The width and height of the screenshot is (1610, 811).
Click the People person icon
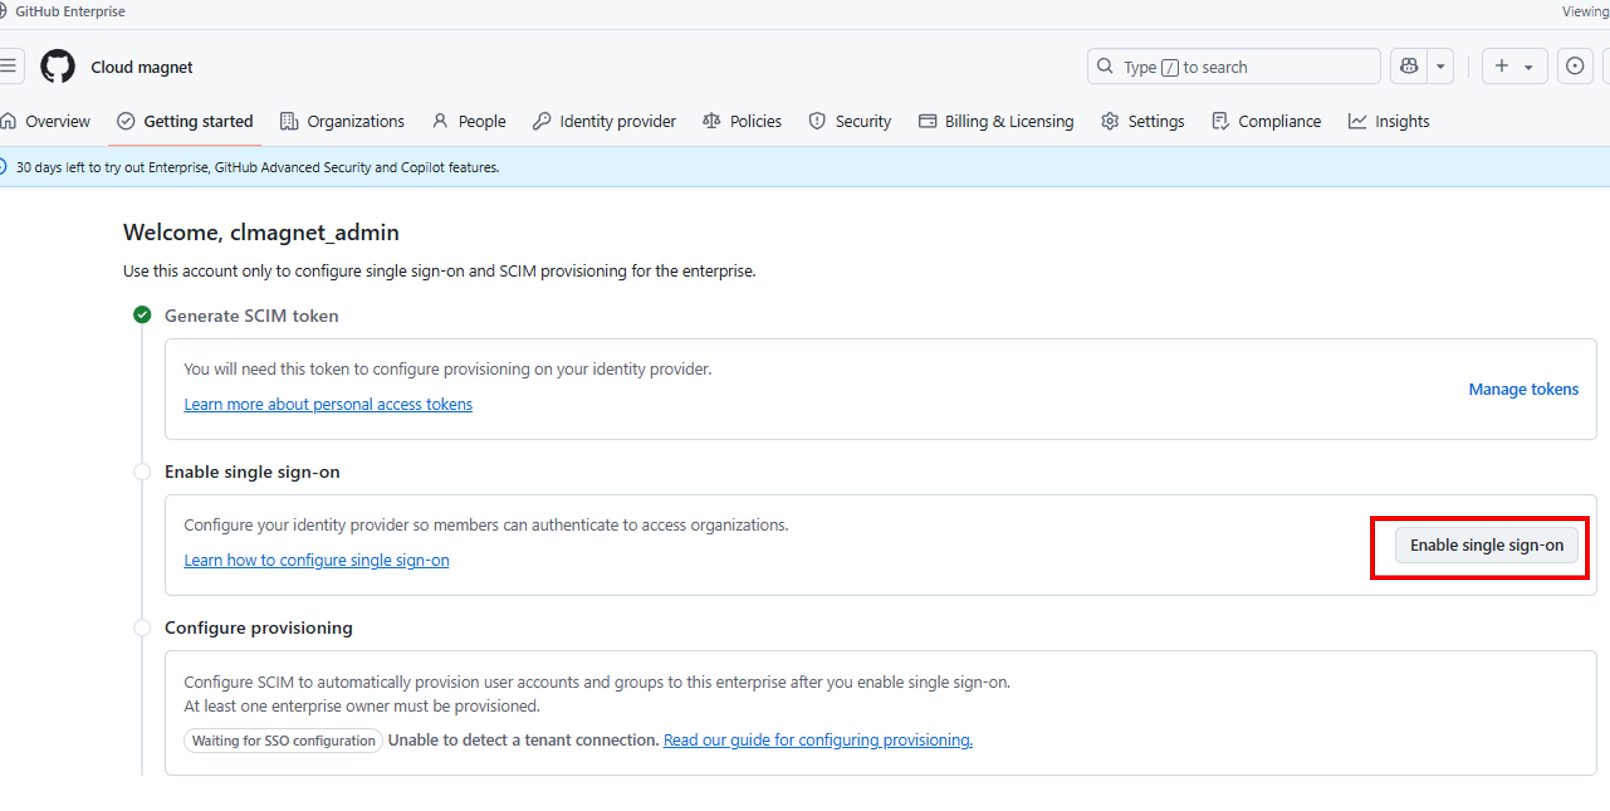(x=440, y=121)
